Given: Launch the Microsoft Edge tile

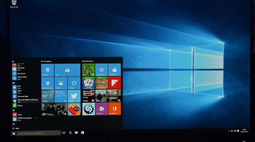Looking at the screenshot, I should point(48,83).
